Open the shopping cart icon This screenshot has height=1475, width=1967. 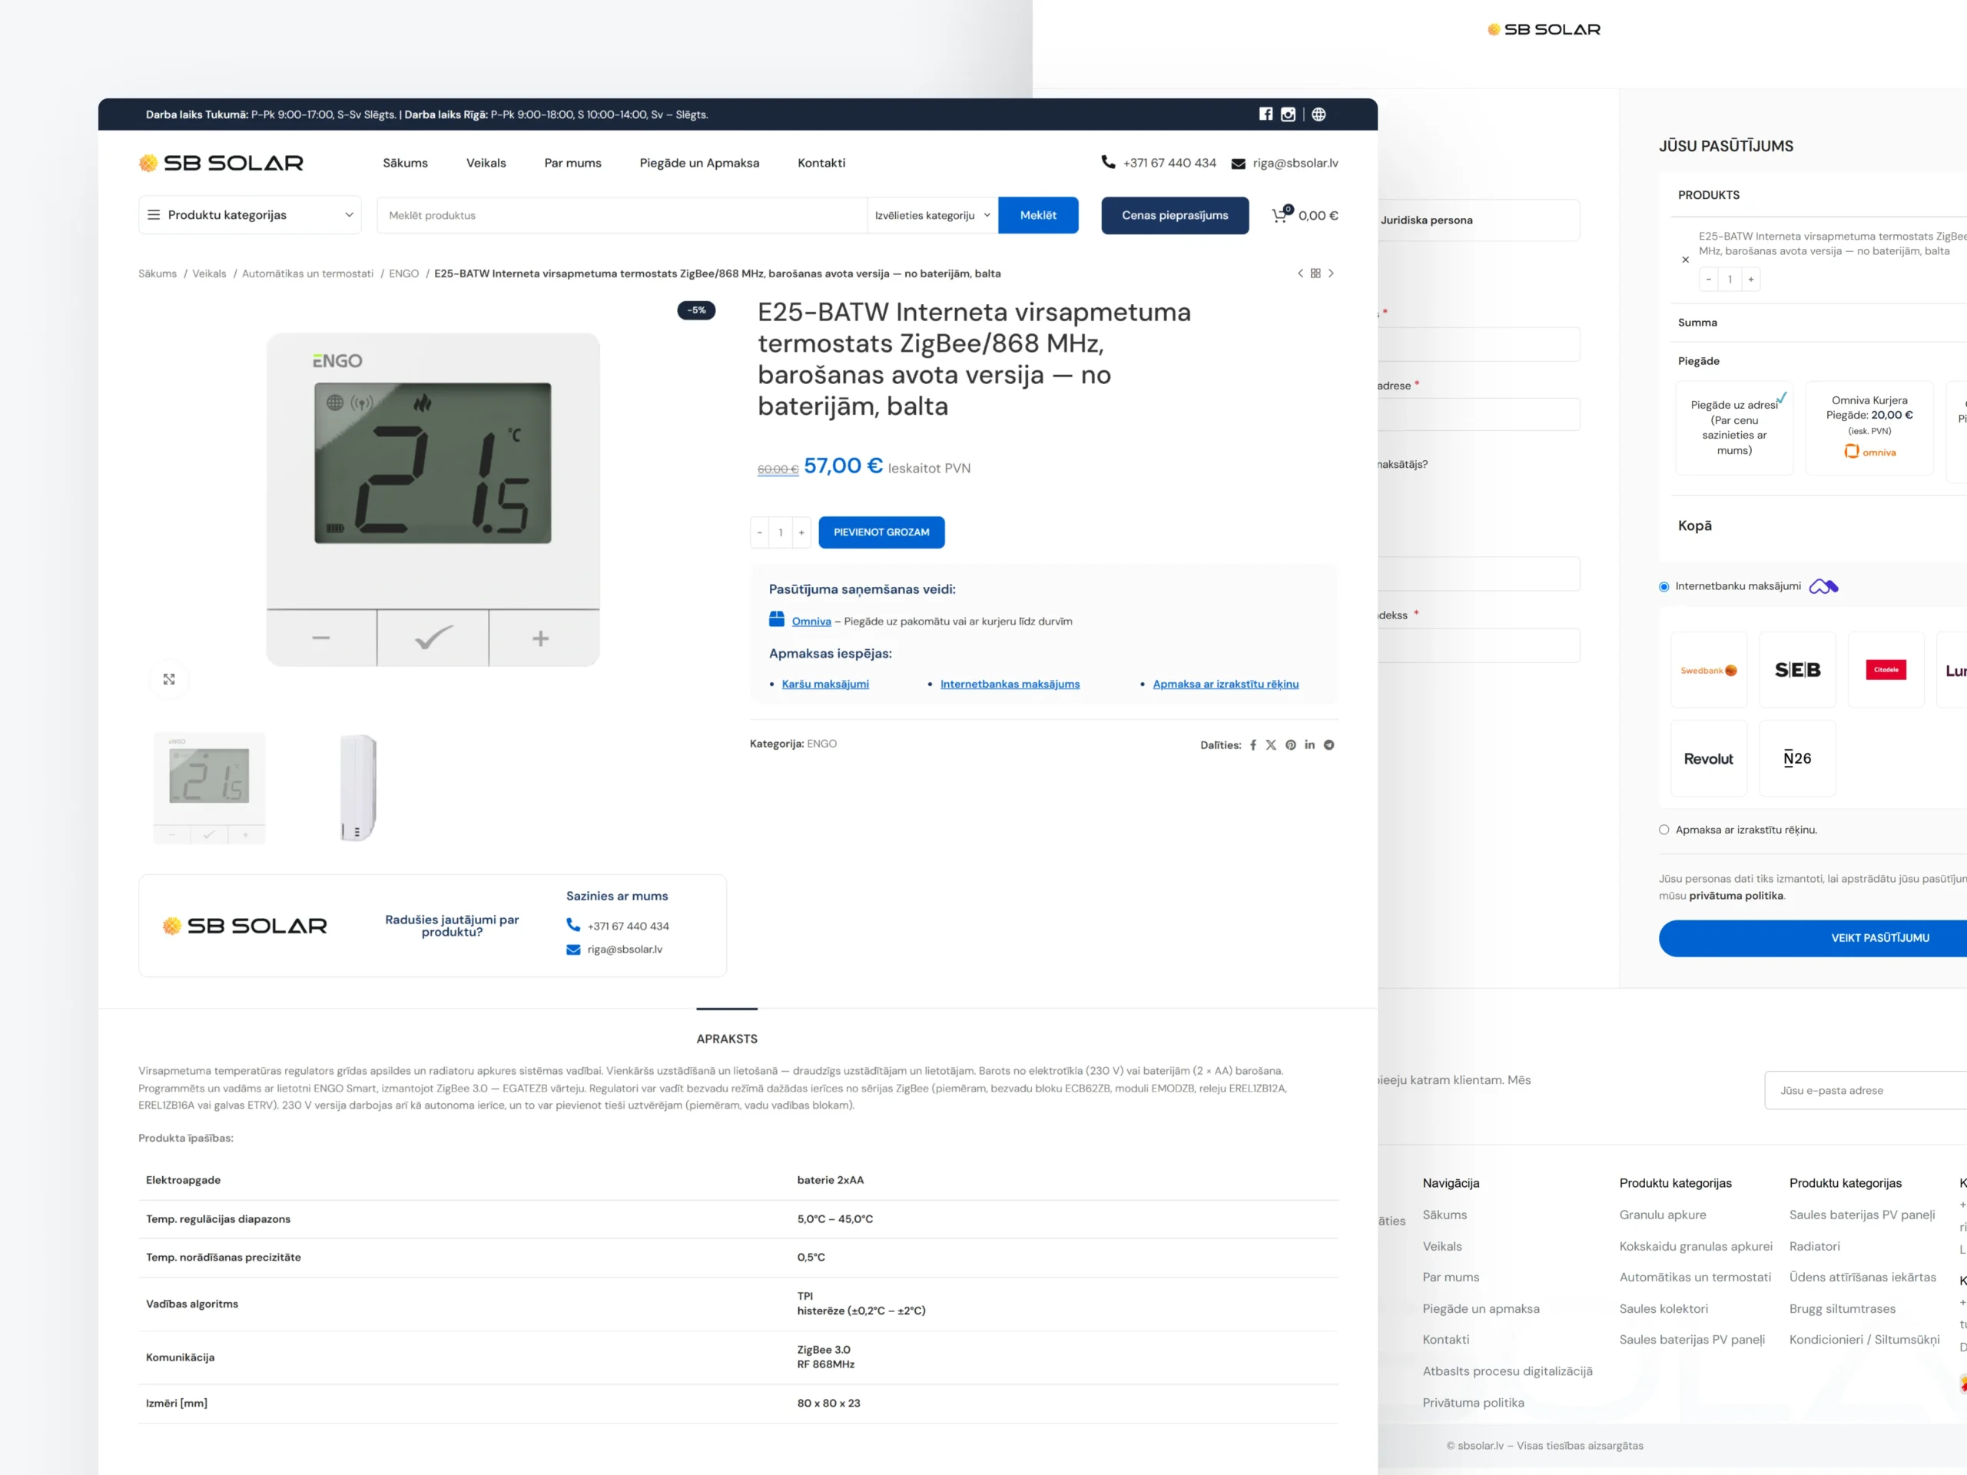(1279, 215)
